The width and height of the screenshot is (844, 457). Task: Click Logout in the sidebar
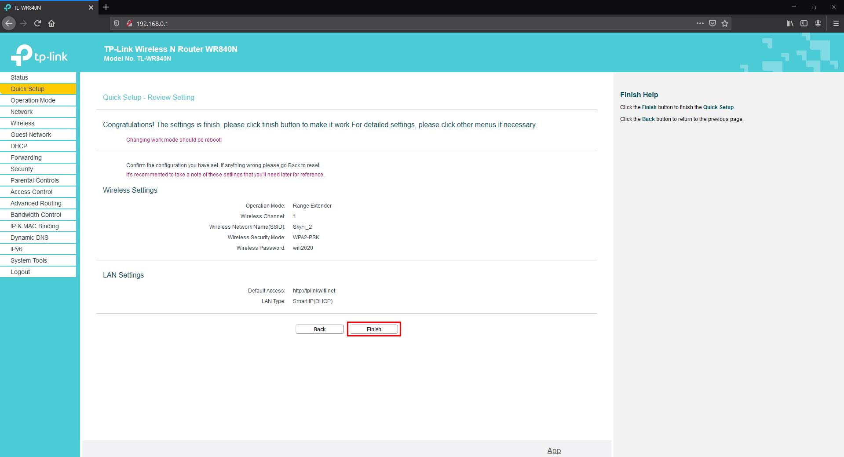20,271
